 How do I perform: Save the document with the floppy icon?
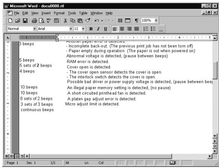pyautogui.click(x=25, y=21)
